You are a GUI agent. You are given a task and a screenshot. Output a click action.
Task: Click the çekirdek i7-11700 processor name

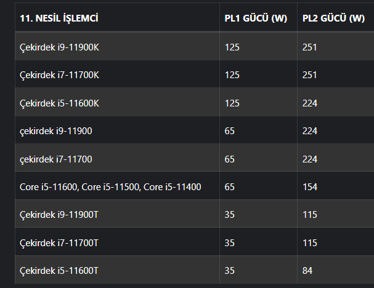click(56, 159)
